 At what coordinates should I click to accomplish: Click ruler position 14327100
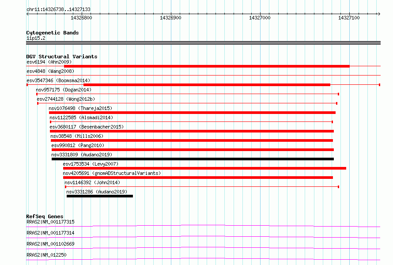[x=349, y=18]
